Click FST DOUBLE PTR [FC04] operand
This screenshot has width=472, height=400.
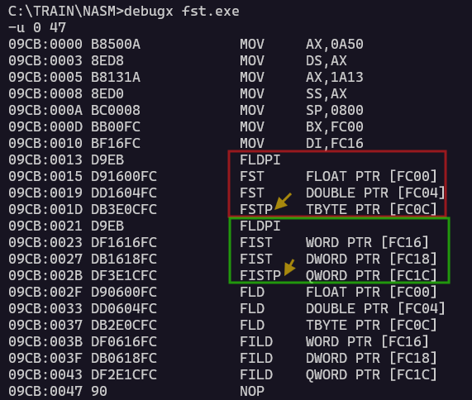375,193
